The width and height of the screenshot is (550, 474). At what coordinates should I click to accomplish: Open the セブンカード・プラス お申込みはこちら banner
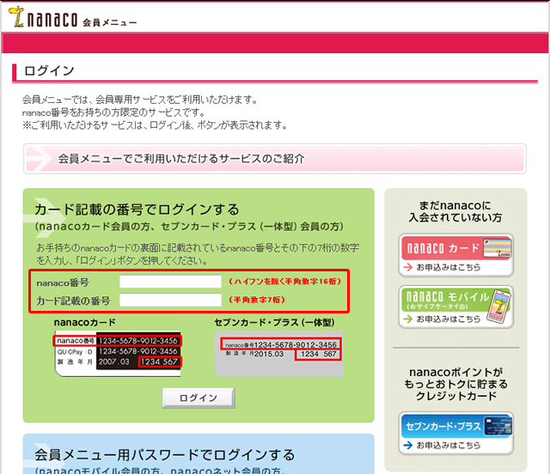tap(456, 434)
